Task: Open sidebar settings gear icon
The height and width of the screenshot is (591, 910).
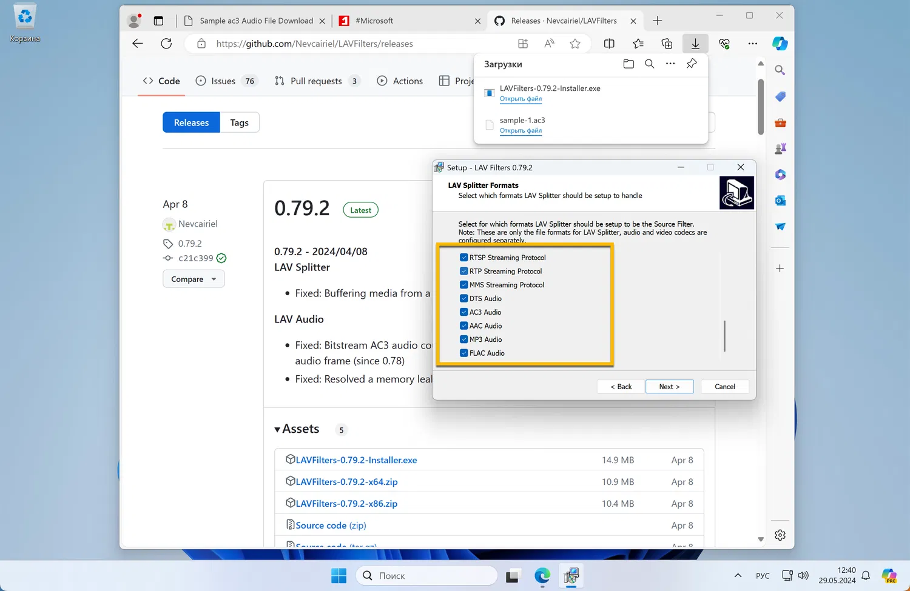Action: [x=780, y=535]
